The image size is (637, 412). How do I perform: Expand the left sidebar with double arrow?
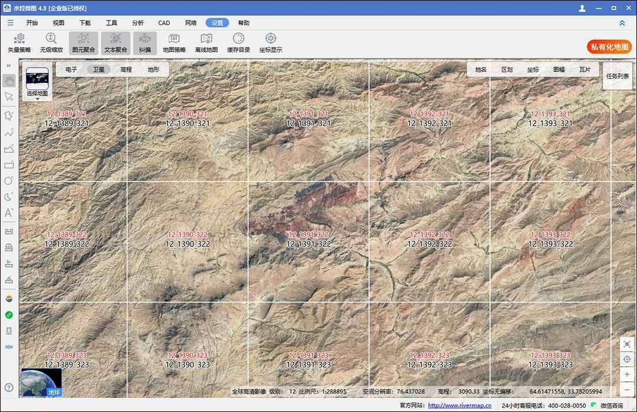9,65
